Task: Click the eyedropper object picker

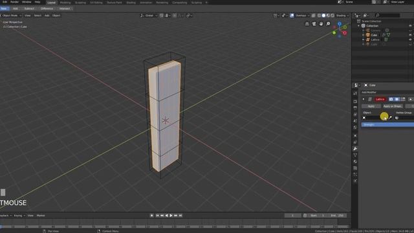Action: pyautogui.click(x=390, y=118)
